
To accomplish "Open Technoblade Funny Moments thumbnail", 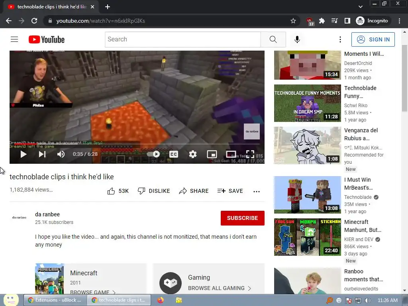I will point(307,103).
